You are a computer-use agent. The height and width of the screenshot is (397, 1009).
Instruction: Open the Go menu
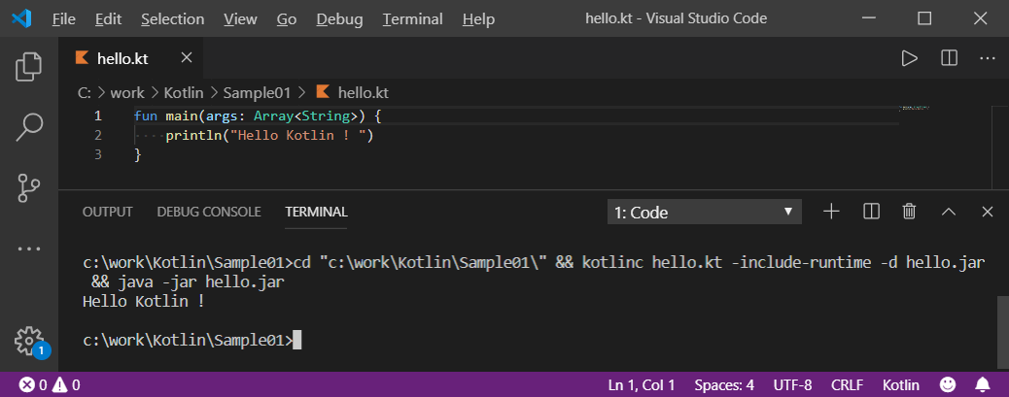287,19
